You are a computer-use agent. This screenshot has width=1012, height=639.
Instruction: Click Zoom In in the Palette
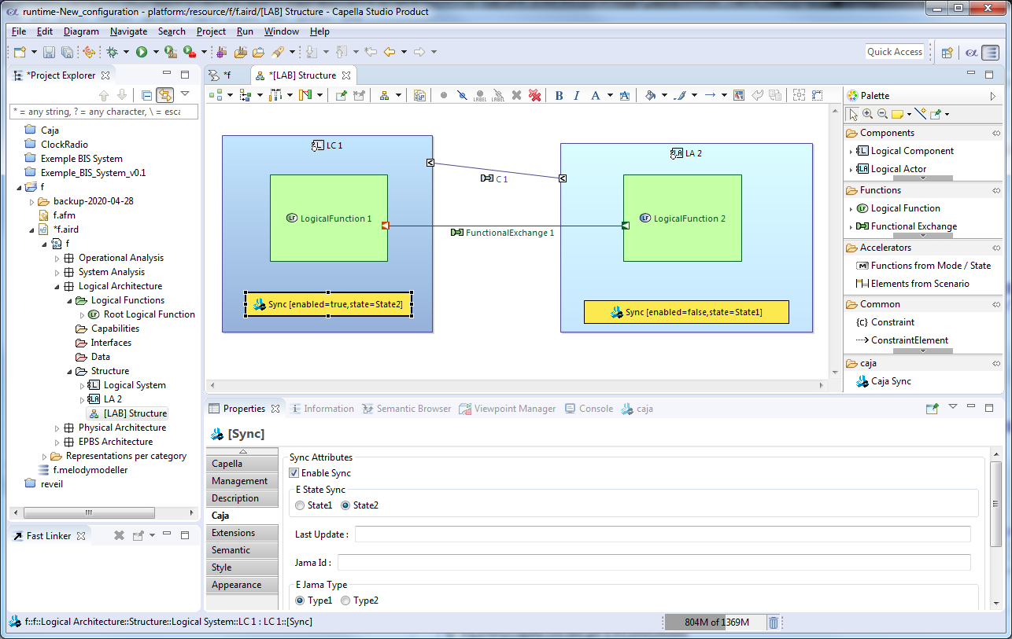click(x=867, y=114)
